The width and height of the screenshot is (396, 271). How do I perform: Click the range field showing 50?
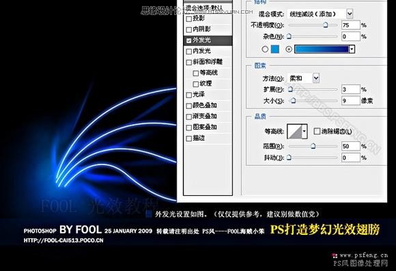(x=350, y=146)
